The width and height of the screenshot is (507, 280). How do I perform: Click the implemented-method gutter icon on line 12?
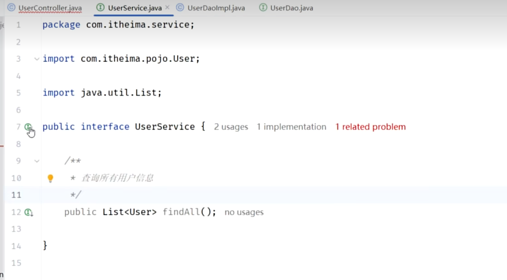coord(29,212)
